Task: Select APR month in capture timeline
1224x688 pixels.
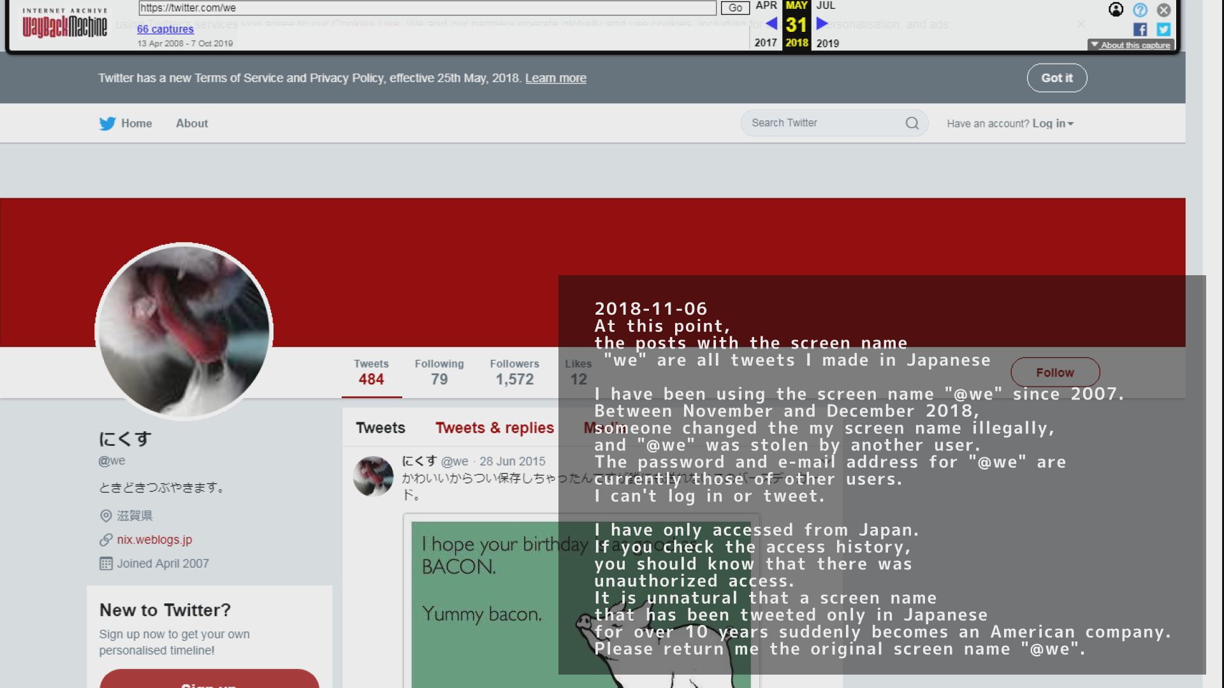Action: pyautogui.click(x=766, y=6)
